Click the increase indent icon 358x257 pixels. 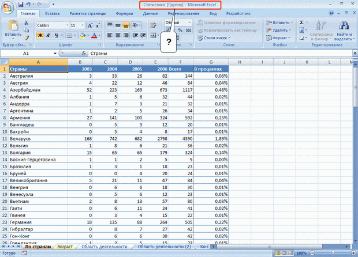(143, 35)
